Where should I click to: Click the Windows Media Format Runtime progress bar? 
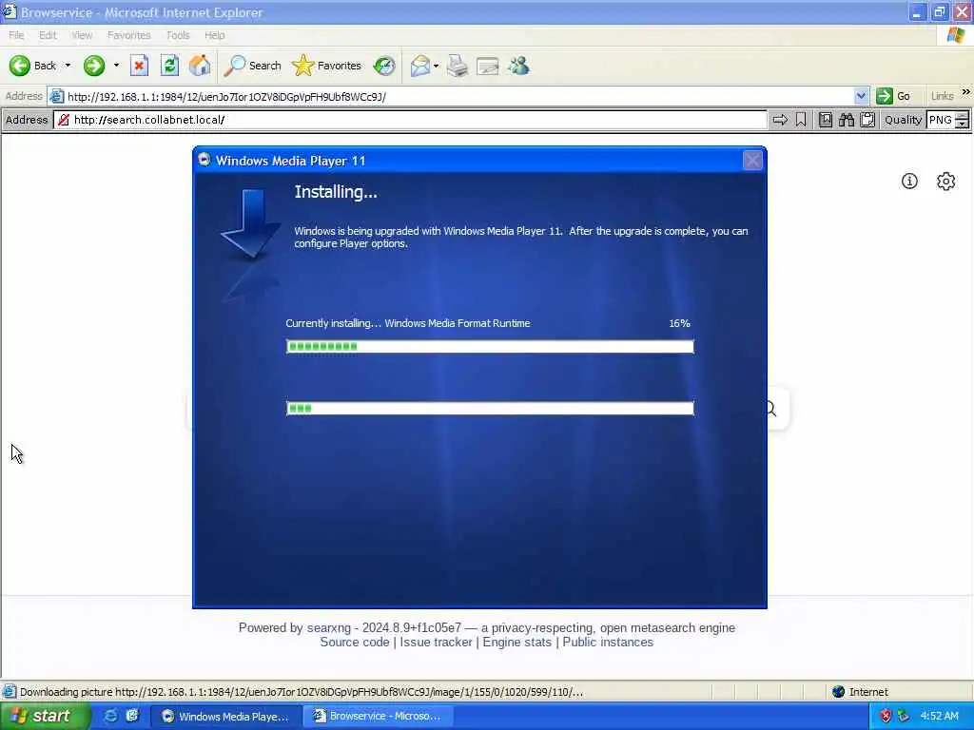[x=490, y=346]
